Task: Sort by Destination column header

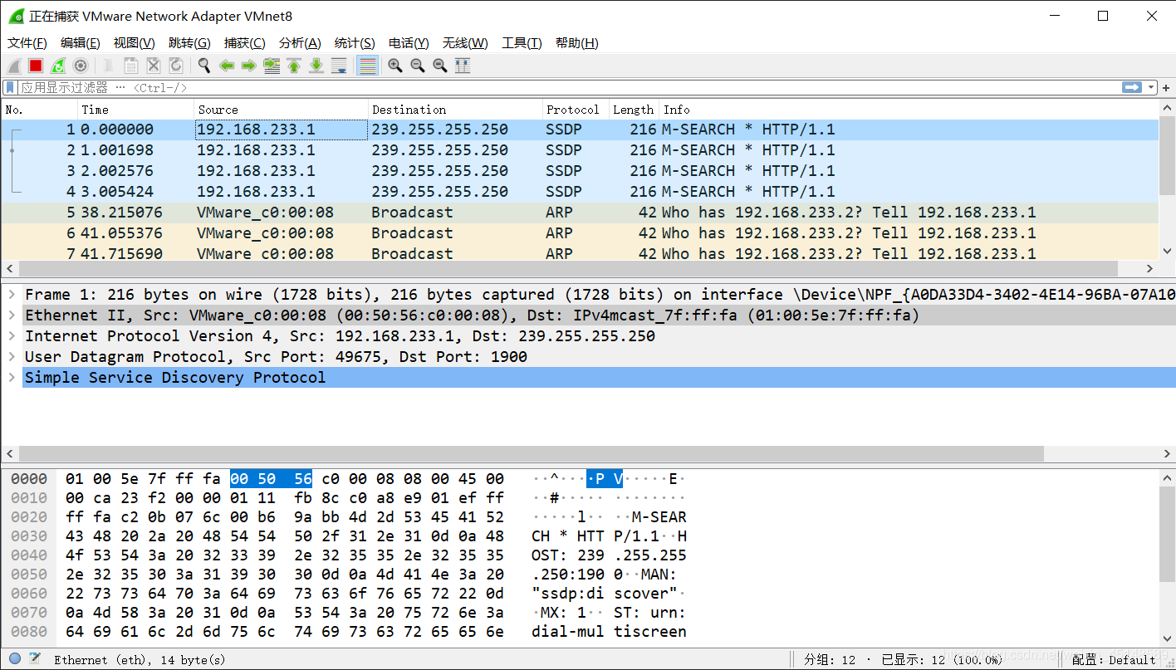Action: pos(456,110)
